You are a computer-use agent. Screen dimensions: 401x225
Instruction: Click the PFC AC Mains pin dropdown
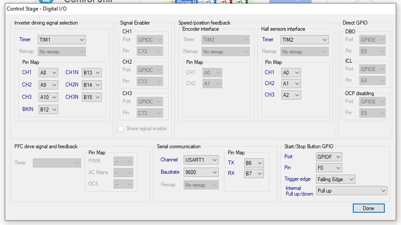tap(123, 172)
